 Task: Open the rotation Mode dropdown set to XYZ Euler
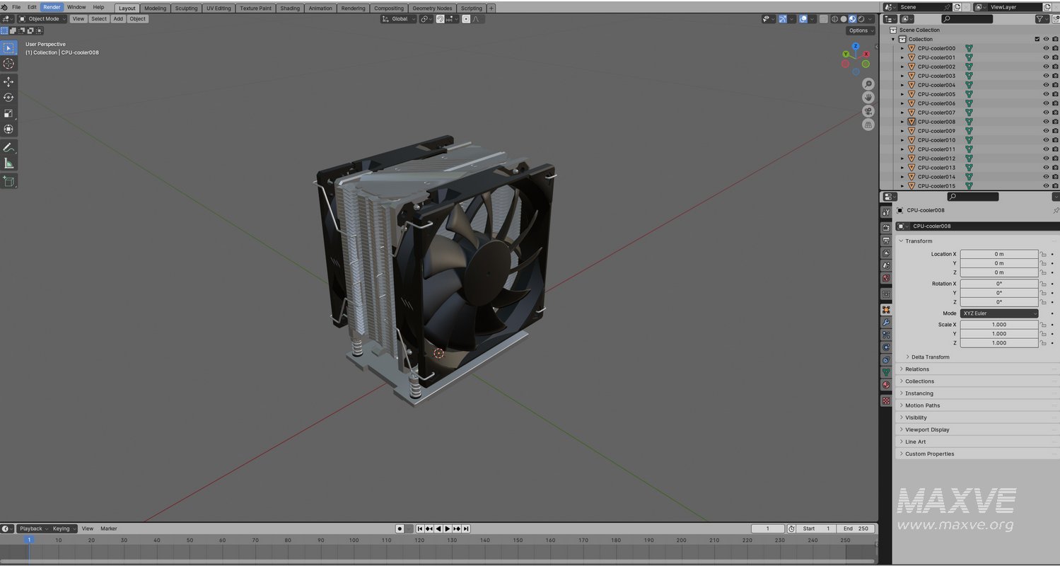point(999,313)
